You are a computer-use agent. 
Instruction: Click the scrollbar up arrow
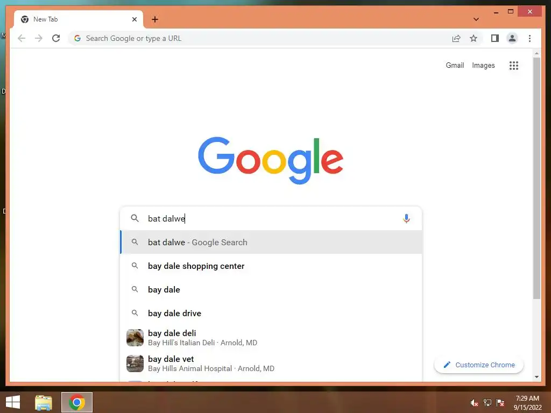(x=536, y=53)
